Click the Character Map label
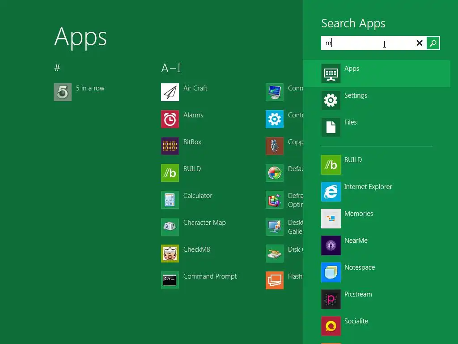Screen dimensions: 458x344 click(x=204, y=223)
